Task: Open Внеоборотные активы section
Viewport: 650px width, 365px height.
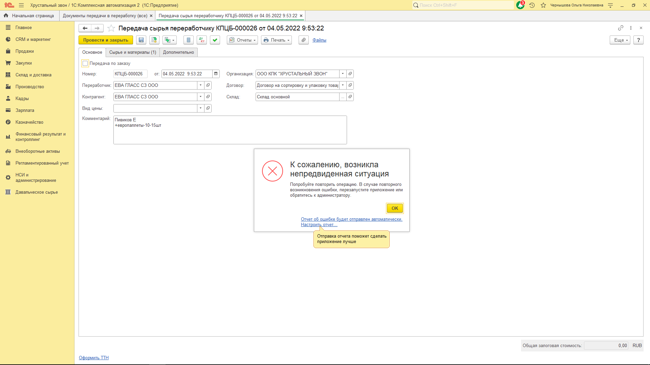Action: tap(37, 151)
